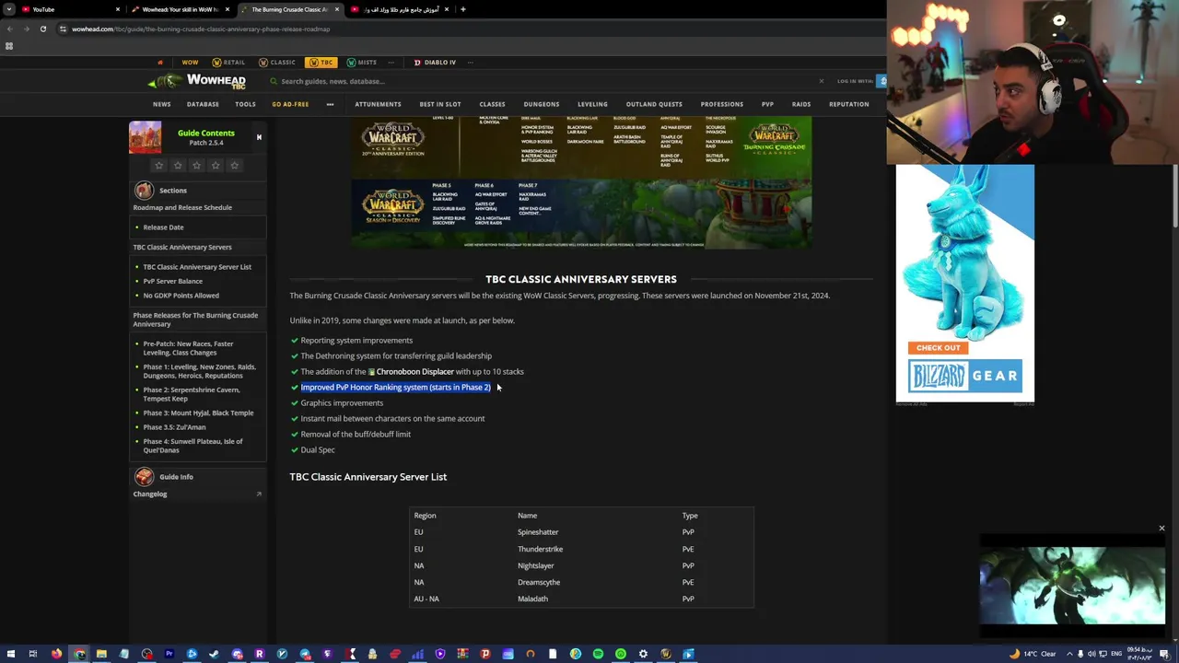Image resolution: width=1179 pixels, height=663 pixels.
Task: Open Firefox from the taskbar
Action: [56, 654]
